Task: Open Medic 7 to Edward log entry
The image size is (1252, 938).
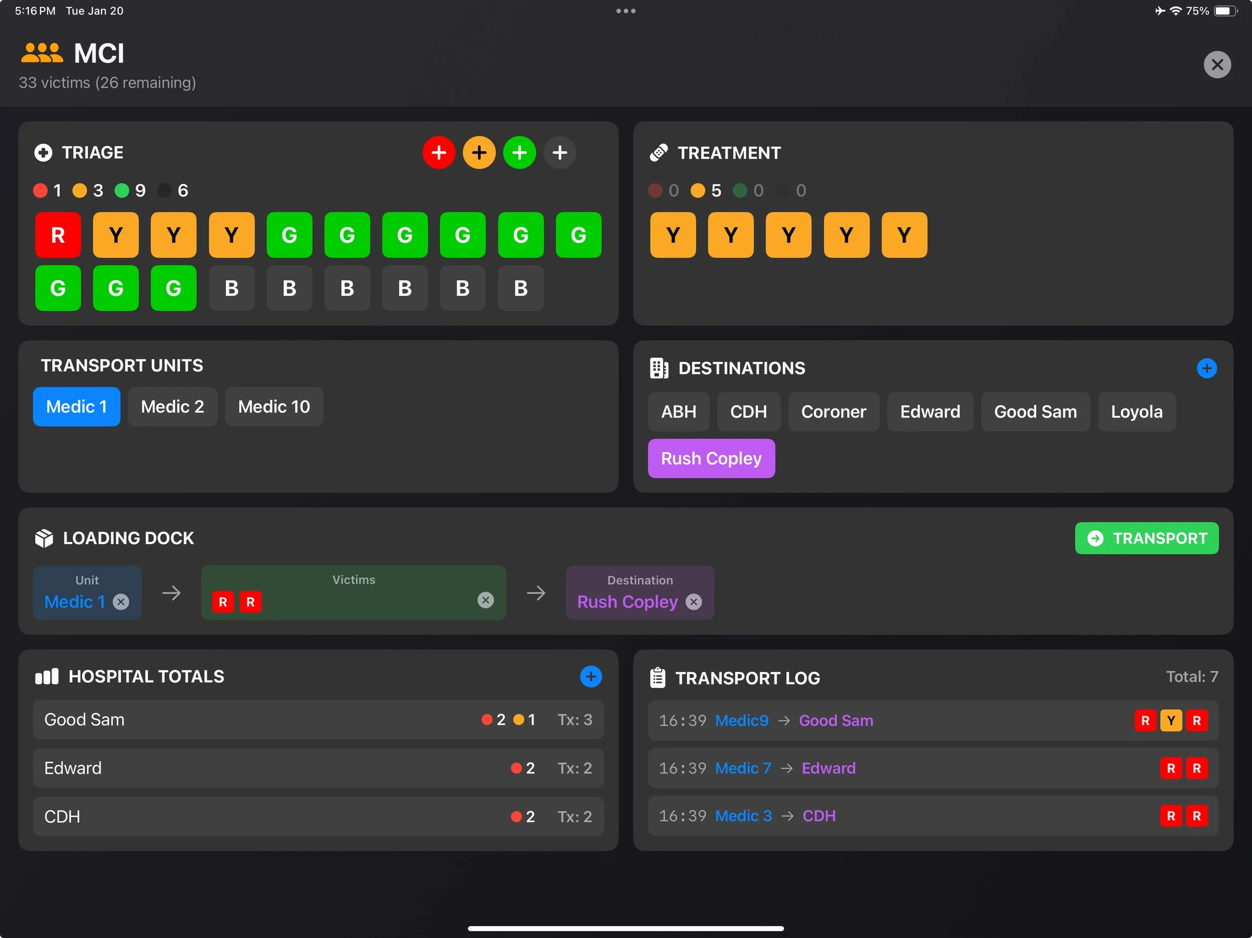Action: 932,768
